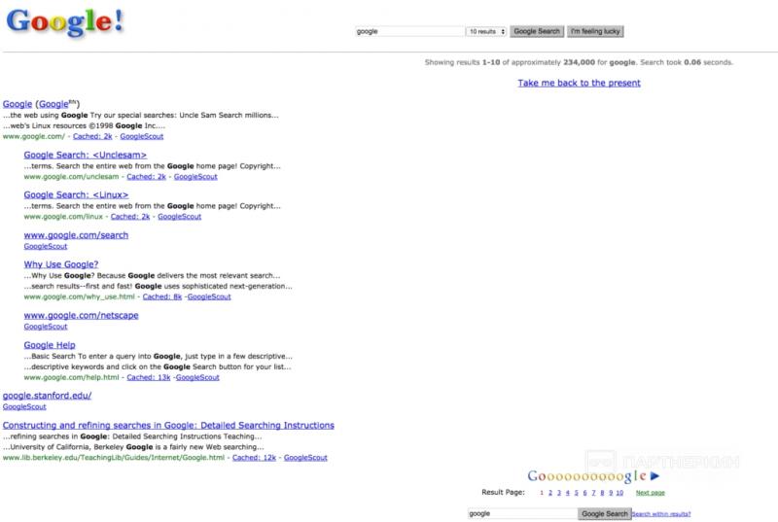Open Google Search: <Unclesam> result
The width and height of the screenshot is (778, 522).
pyautogui.click(x=86, y=156)
